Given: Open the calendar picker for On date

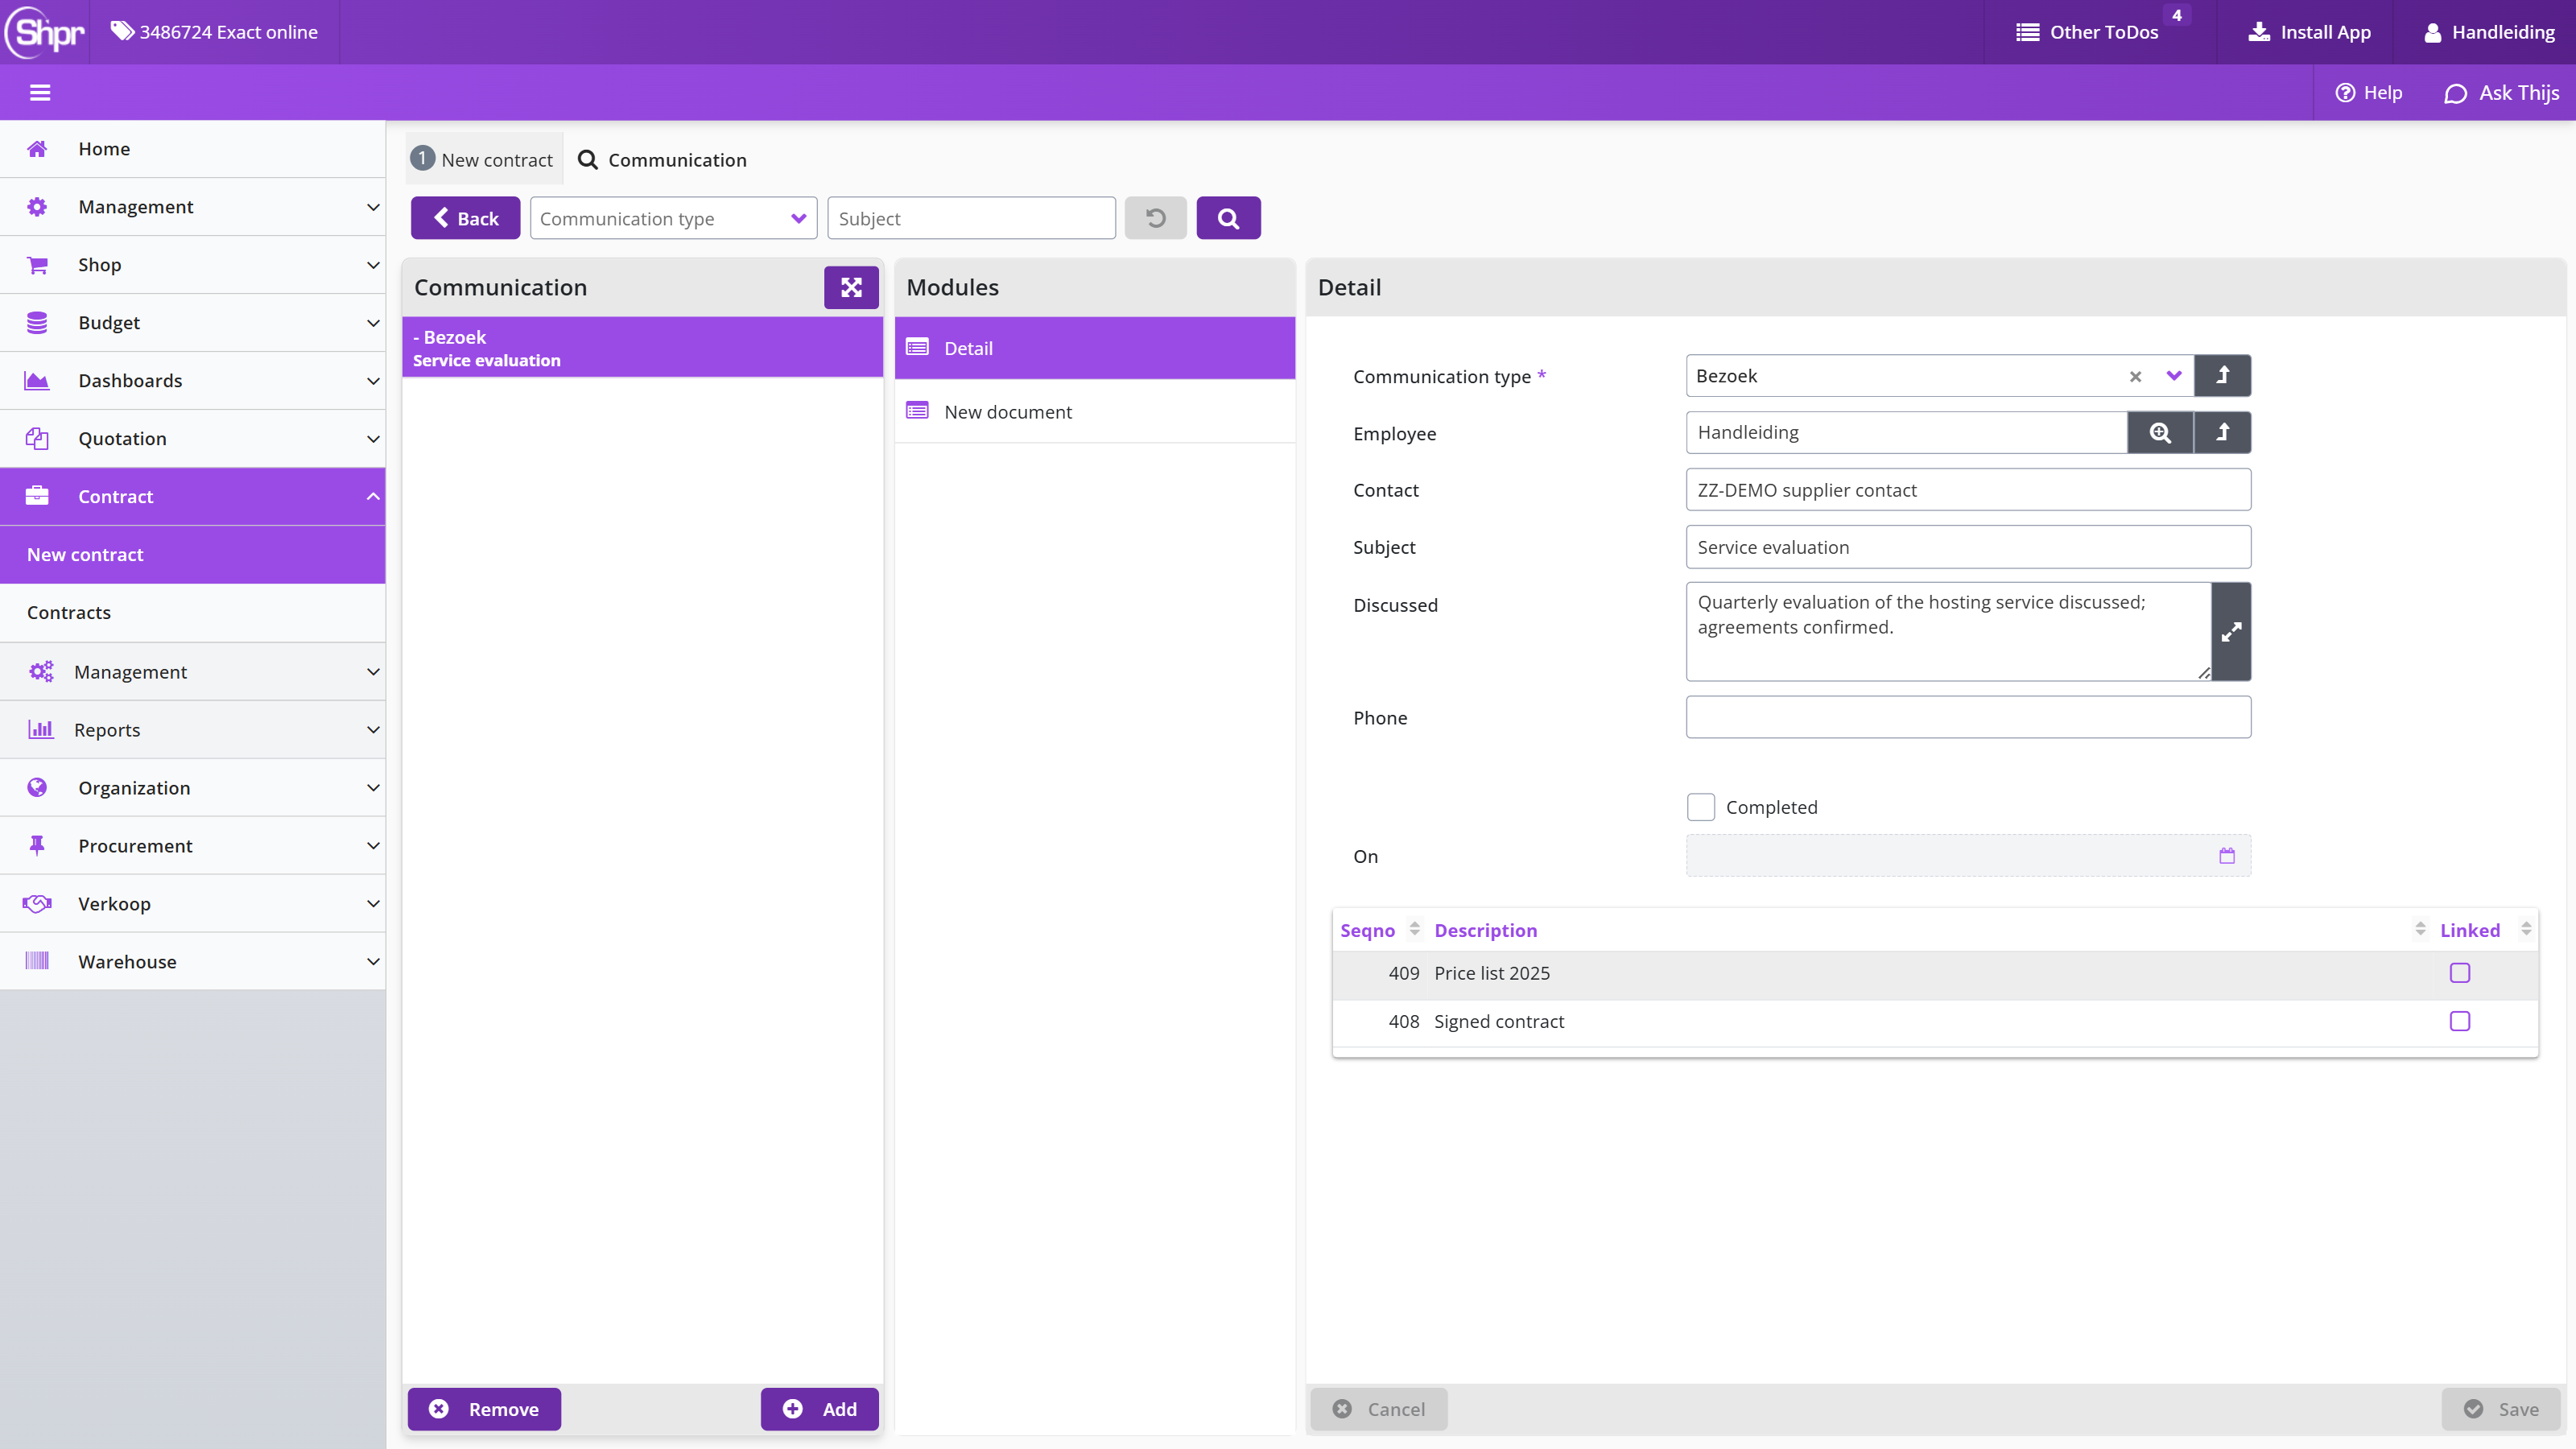Looking at the screenshot, I should pos(2227,856).
